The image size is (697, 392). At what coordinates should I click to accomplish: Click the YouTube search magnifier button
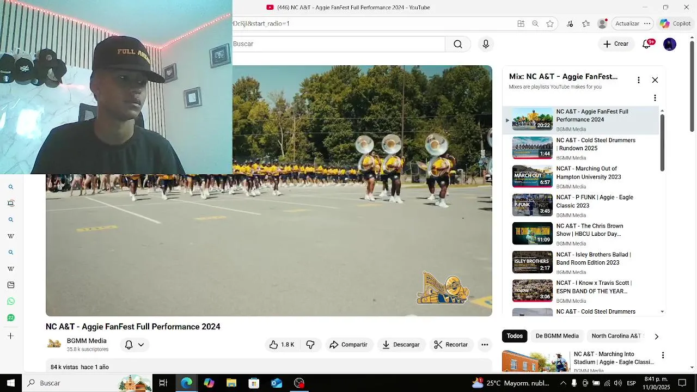click(x=458, y=44)
